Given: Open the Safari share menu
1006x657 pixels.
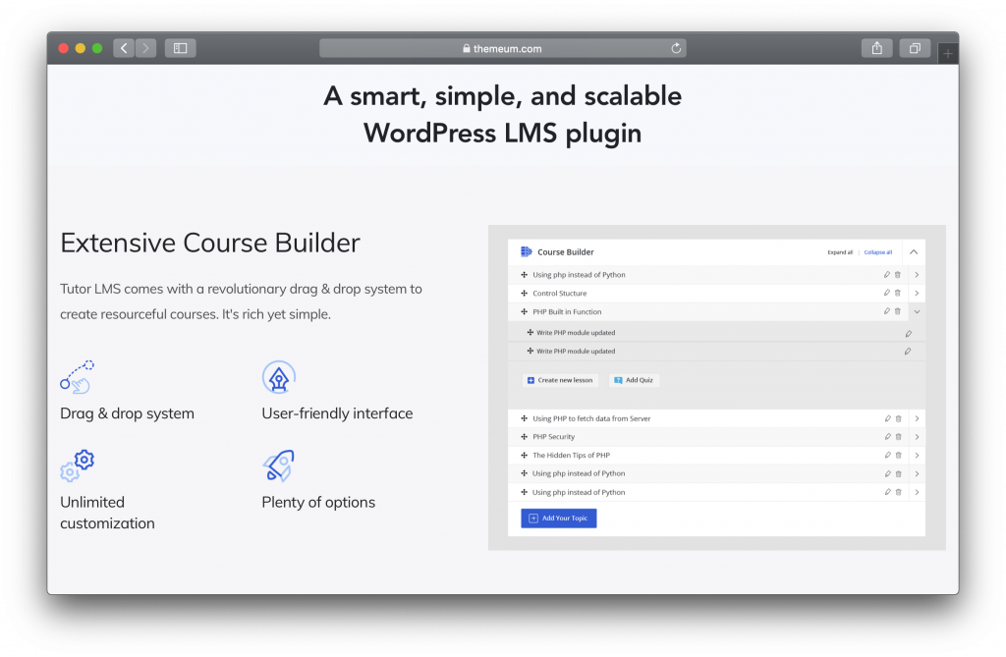Looking at the screenshot, I should 877,48.
